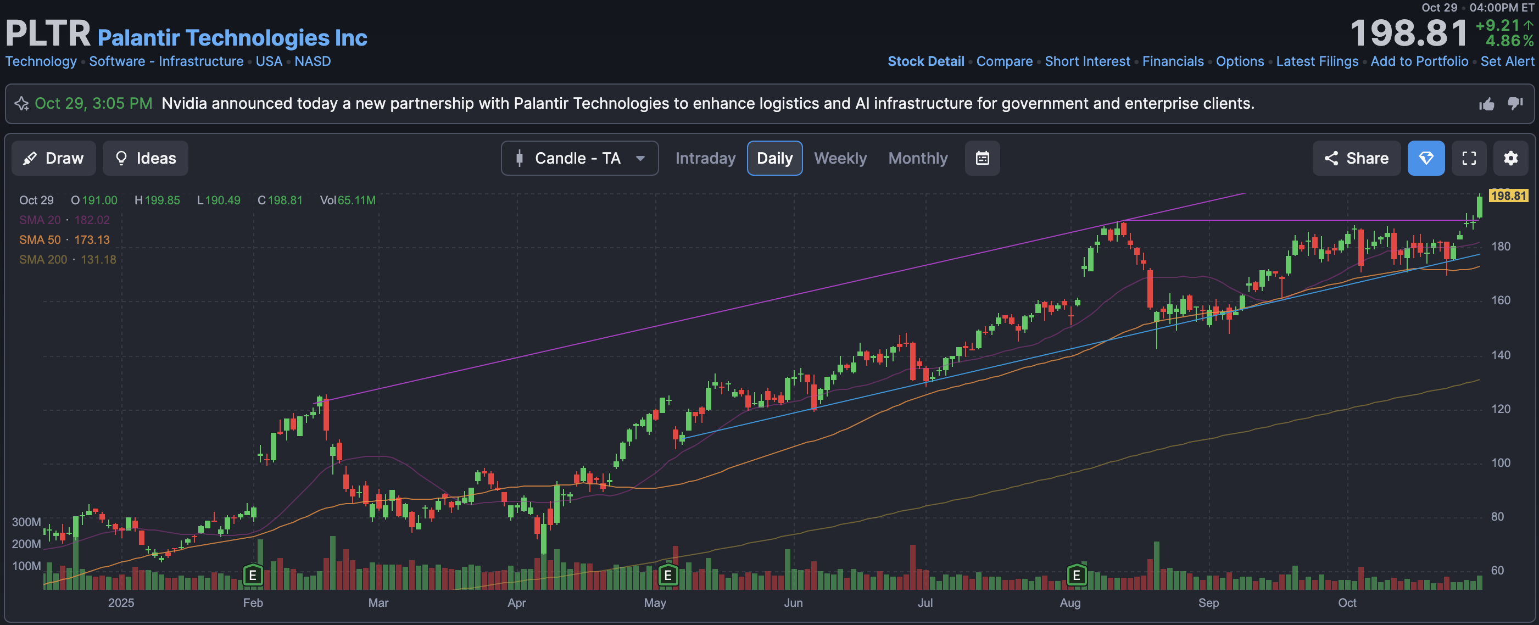Click the Set Alert link
The height and width of the screenshot is (625, 1539).
(1506, 62)
